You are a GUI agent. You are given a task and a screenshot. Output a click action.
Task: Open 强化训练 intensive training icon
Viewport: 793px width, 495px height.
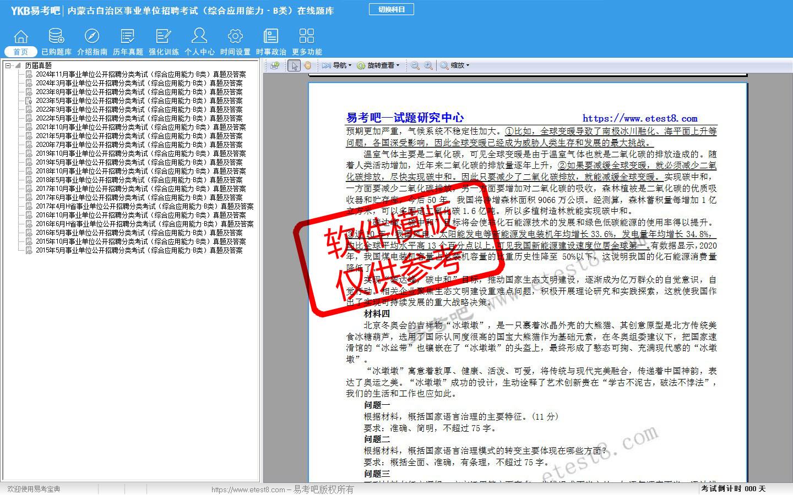(x=164, y=37)
